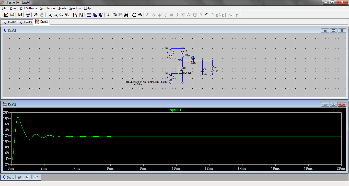Open the Plot Settings menu
The image size is (349, 186).
pos(28,8)
